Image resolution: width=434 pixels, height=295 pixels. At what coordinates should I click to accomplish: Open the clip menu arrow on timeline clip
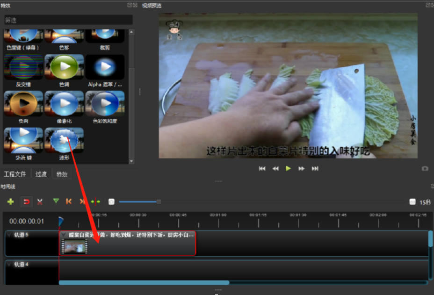(x=64, y=235)
